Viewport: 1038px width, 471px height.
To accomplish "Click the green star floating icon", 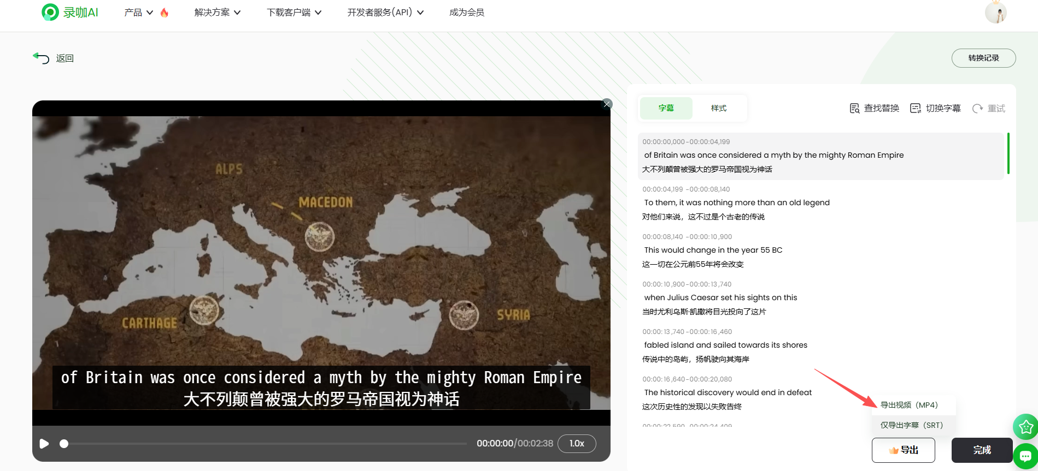I will (x=1026, y=427).
